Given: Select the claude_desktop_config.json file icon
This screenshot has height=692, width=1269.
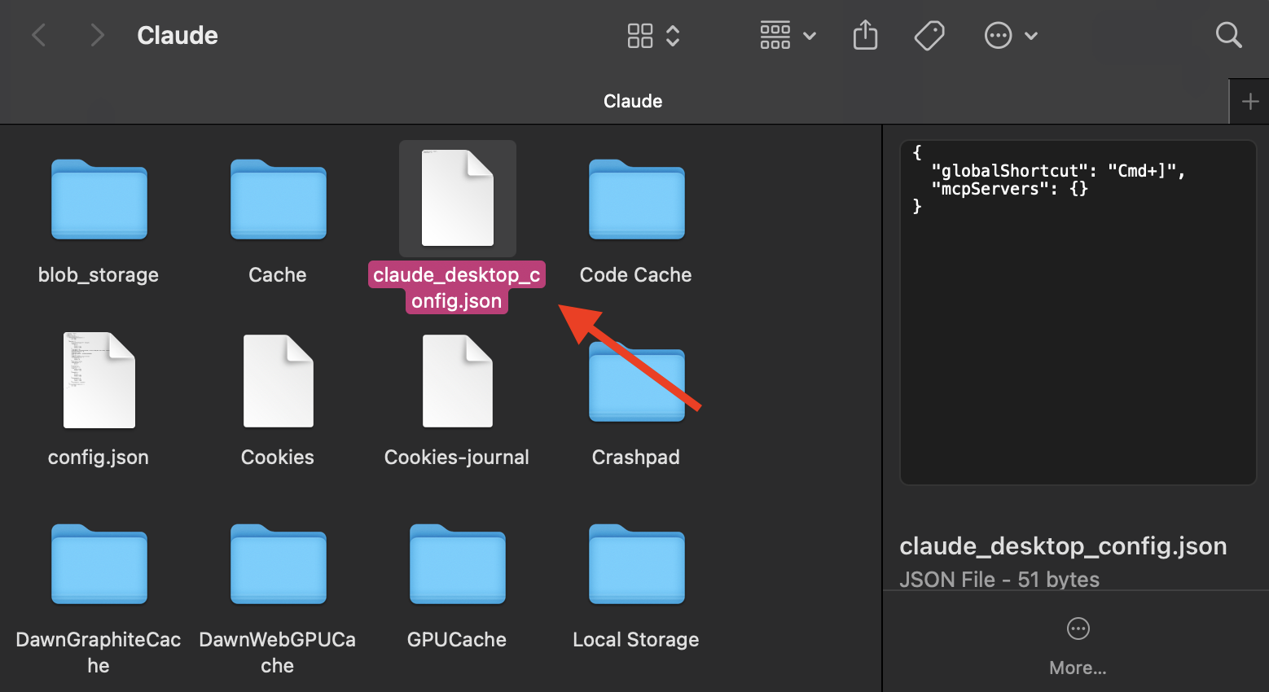Looking at the screenshot, I should [x=458, y=198].
